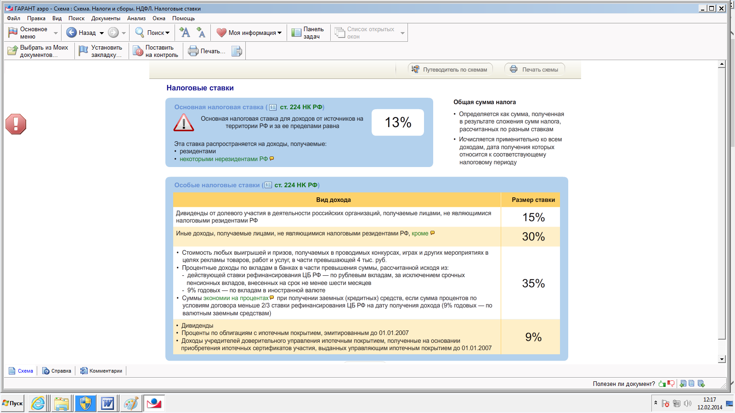
Task: Follow некоторыми нерезидентами РФ link
Action: [x=224, y=159]
